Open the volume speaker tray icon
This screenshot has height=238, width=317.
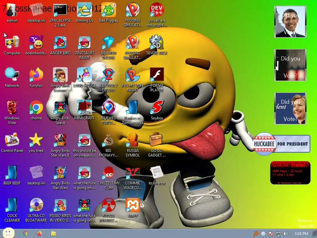pyautogui.click(x=285, y=234)
